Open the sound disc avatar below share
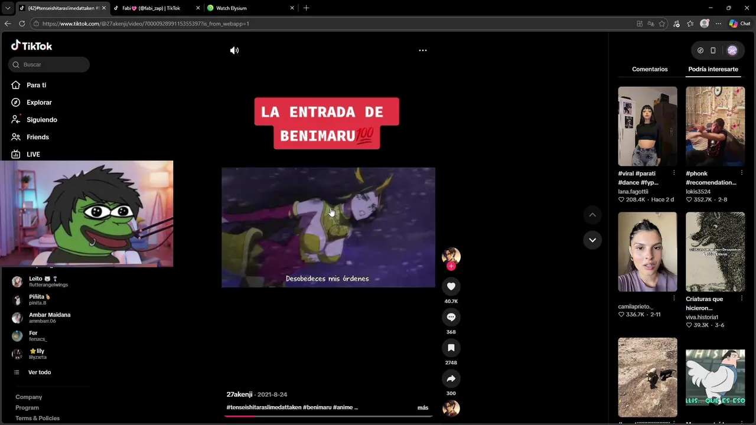The width and height of the screenshot is (756, 425). (x=451, y=408)
